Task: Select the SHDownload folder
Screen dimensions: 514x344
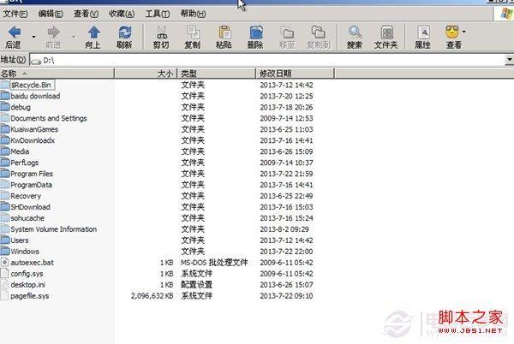Action: [31, 207]
